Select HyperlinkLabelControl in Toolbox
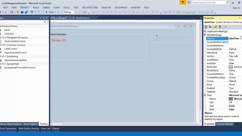This screenshot has height=136, width=242. (x=16, y=53)
